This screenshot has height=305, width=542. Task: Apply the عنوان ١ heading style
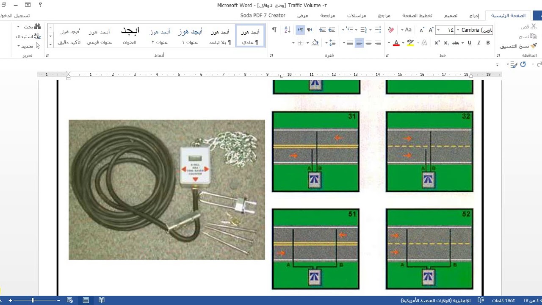190,36
